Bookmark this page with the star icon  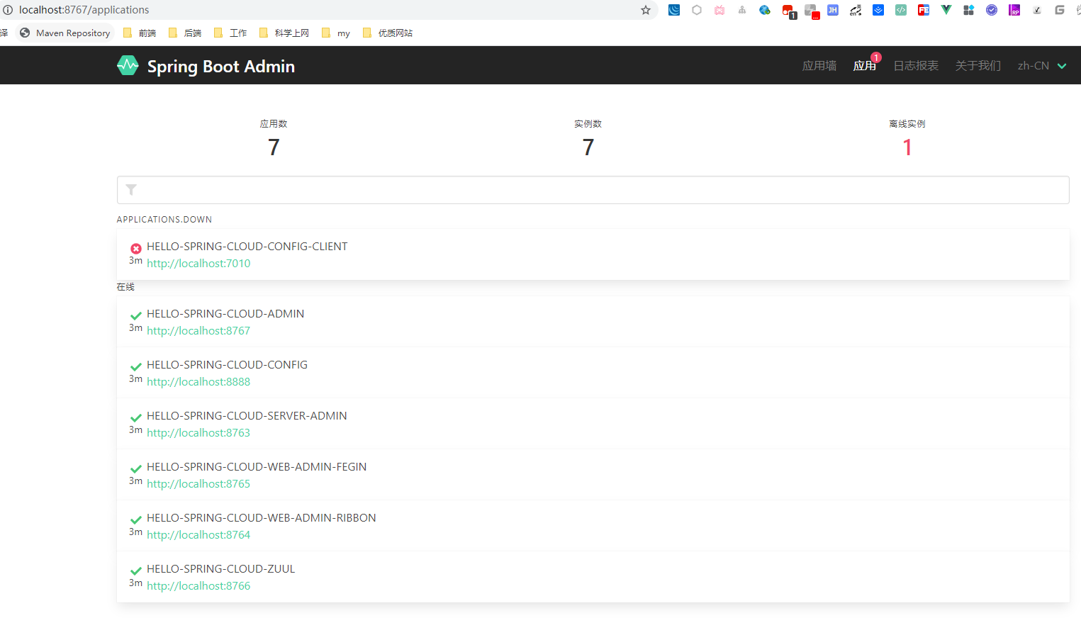click(x=646, y=10)
